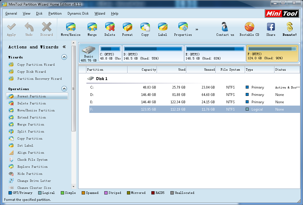
Task: Click the MiniTool logo
Action: click(x=282, y=13)
